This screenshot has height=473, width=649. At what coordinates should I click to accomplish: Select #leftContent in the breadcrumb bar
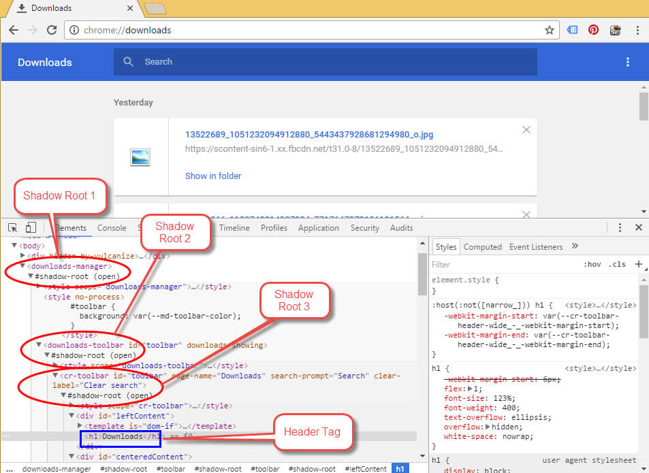point(366,468)
